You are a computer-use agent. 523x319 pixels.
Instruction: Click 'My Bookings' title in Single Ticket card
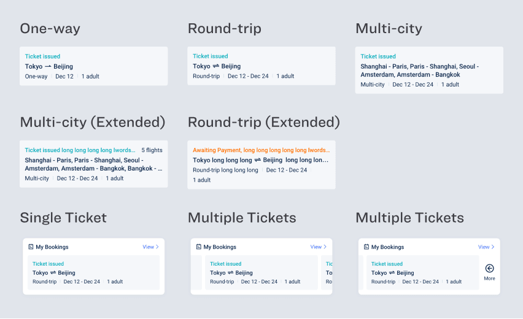click(x=52, y=247)
